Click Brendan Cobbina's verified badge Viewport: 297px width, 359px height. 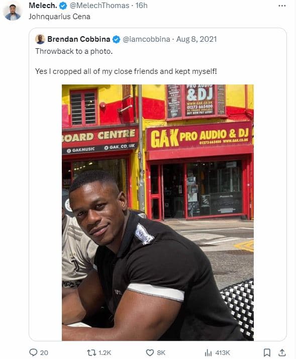click(x=117, y=39)
